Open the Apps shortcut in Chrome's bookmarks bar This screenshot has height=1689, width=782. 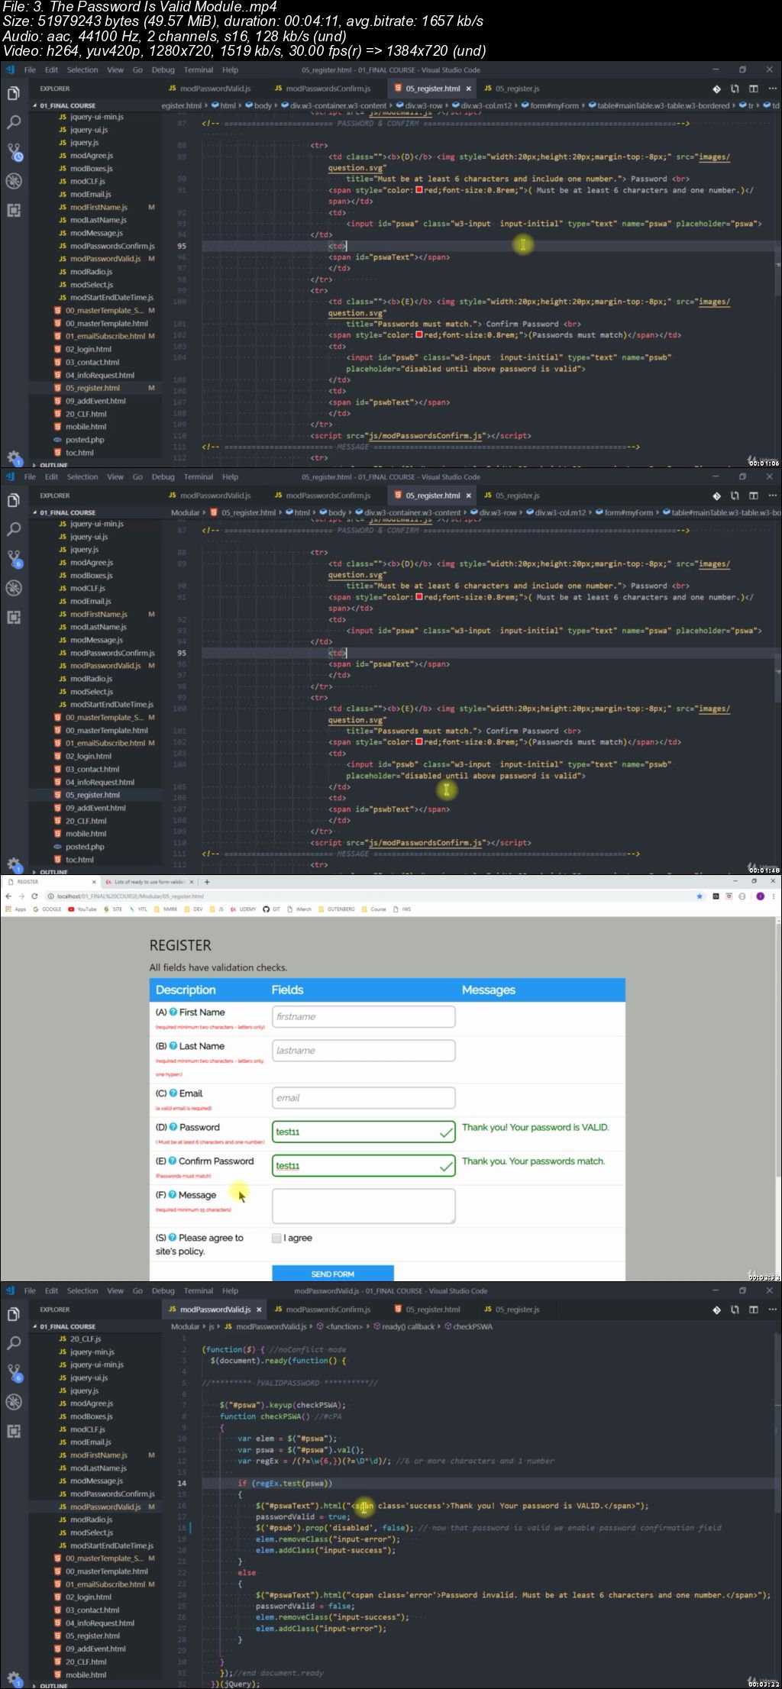(x=16, y=909)
